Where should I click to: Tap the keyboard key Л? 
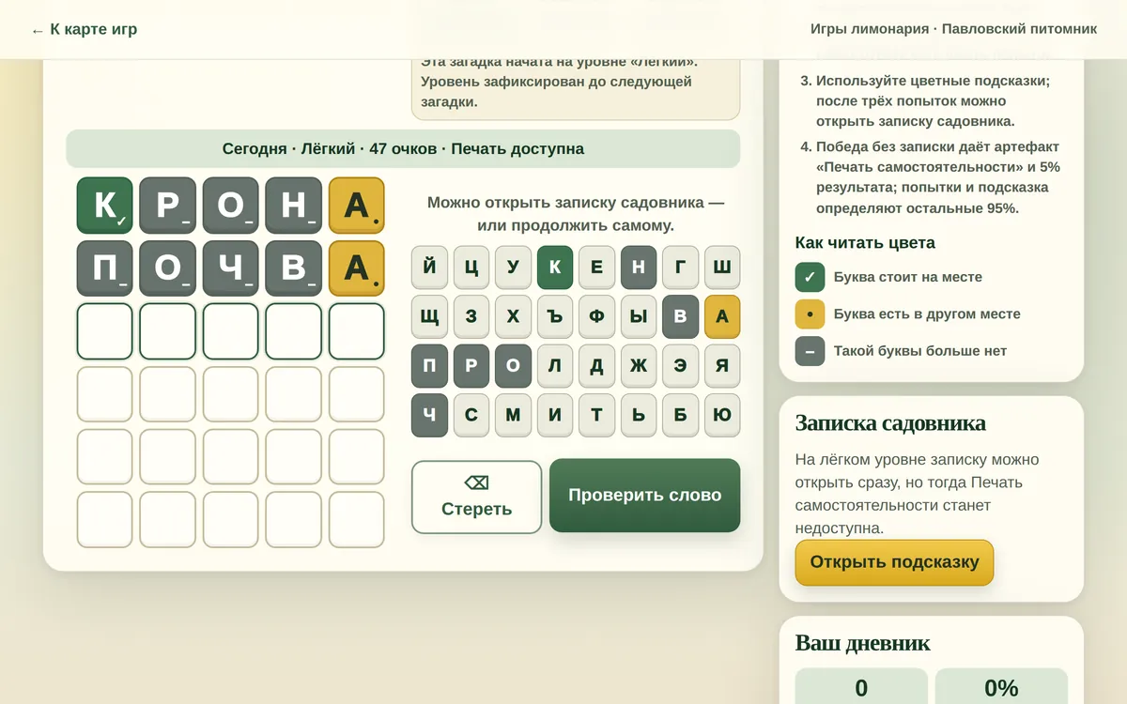(x=555, y=366)
